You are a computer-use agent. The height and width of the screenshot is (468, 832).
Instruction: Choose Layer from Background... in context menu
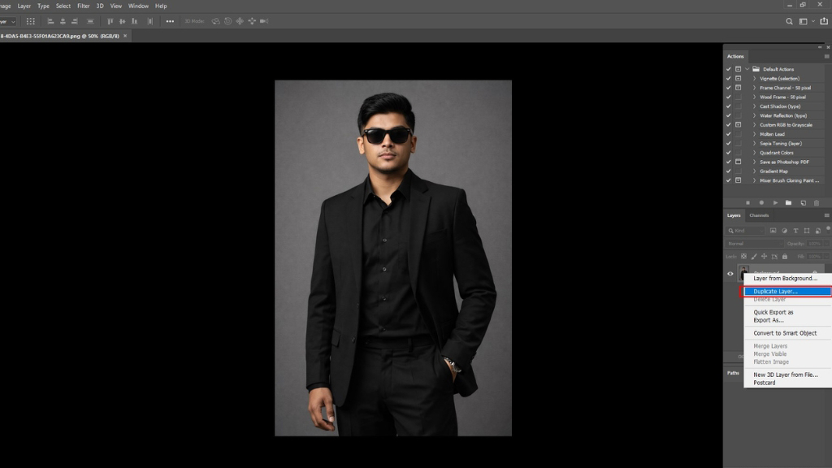(x=787, y=278)
